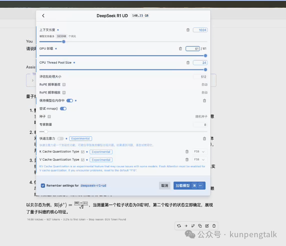Image resolution: width=286 pixels, height=246 pixels.
Task: Click the DeepSeek R1 UD title
Action: coord(112,16)
